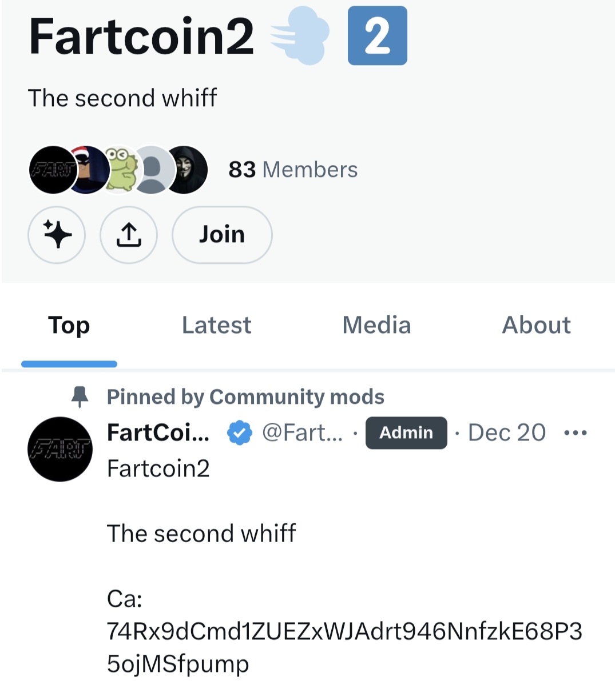Click the sparkle AI icon below avatars

57,235
